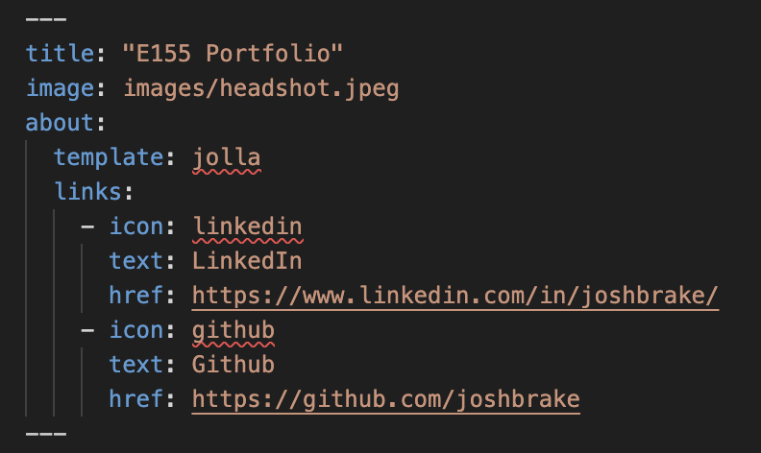
Task: Click the dash before github icon entry
Action: (87, 331)
